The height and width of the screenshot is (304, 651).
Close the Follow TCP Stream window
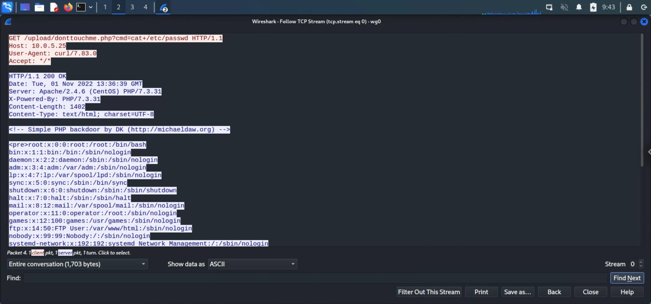644,22
